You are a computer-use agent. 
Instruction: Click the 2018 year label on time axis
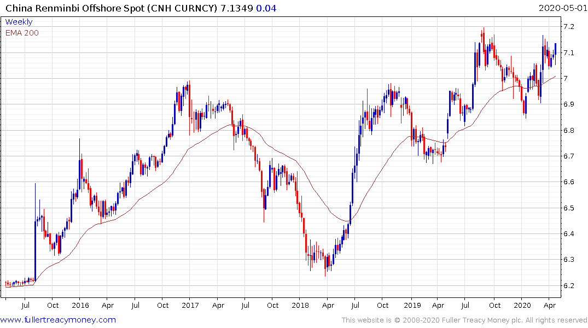(x=300, y=305)
